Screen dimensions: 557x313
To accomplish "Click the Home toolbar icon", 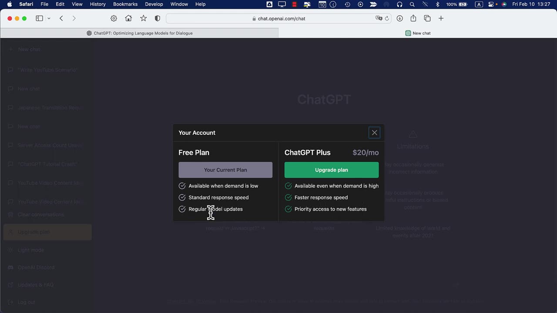I will point(128,18).
